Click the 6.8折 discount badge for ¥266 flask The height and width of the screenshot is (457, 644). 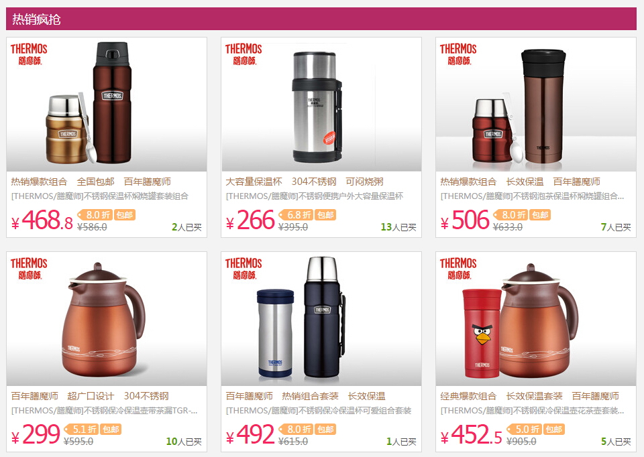296,215
